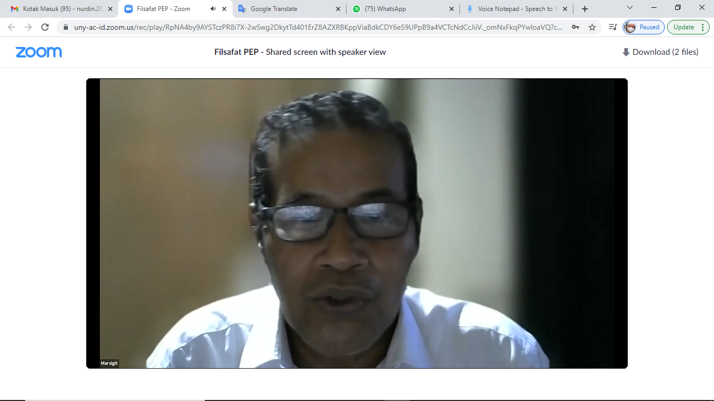Open the tab search dropdown
The height and width of the screenshot is (401, 714).
tap(630, 8)
